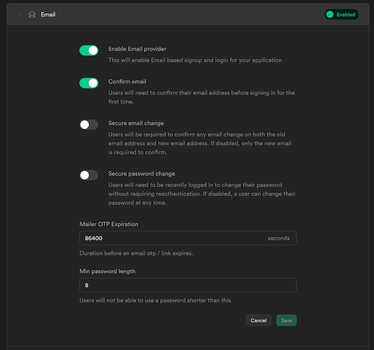The image size is (374, 350).
Task: Disable the Enable Email provider toggle
Action: pos(89,50)
